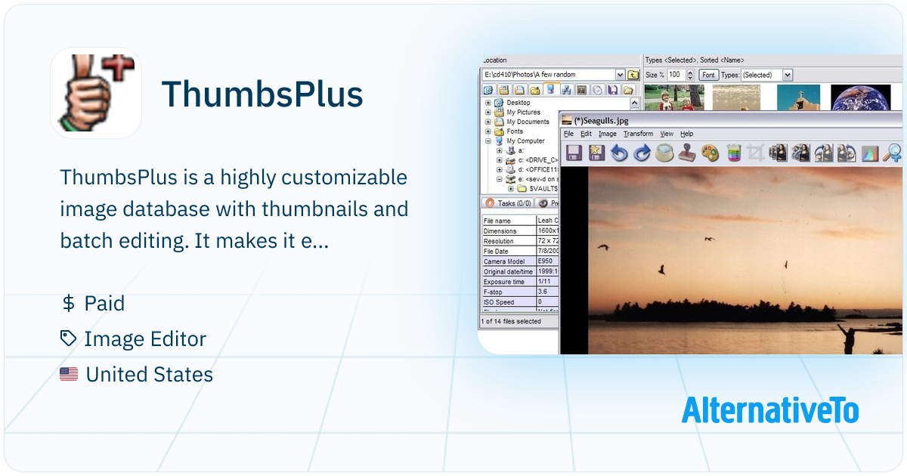This screenshot has height=476, width=907.
Task: Click the Save As starred floppy icon
Action: click(x=596, y=153)
